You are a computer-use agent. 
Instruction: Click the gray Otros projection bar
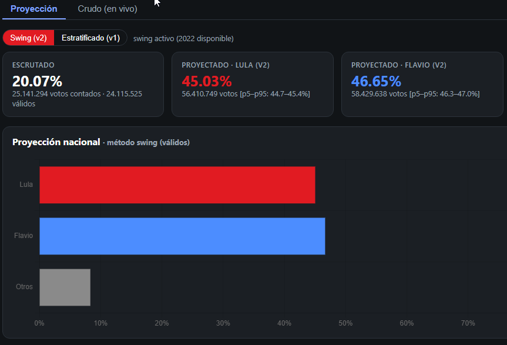(x=65, y=287)
